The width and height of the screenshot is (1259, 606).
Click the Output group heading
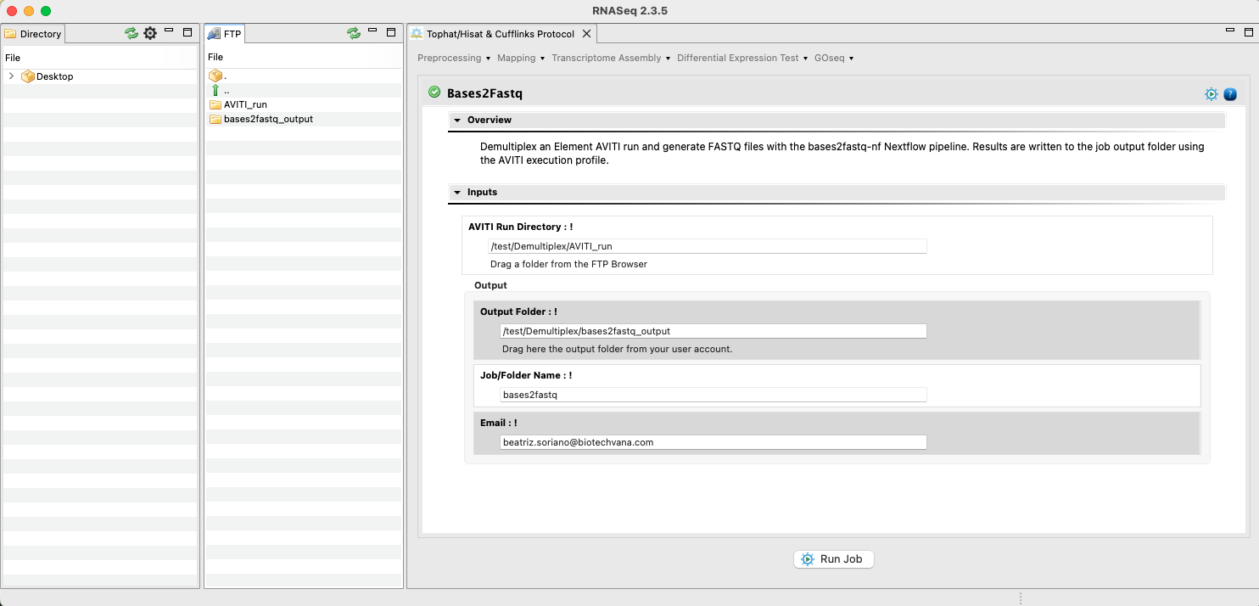(x=490, y=285)
